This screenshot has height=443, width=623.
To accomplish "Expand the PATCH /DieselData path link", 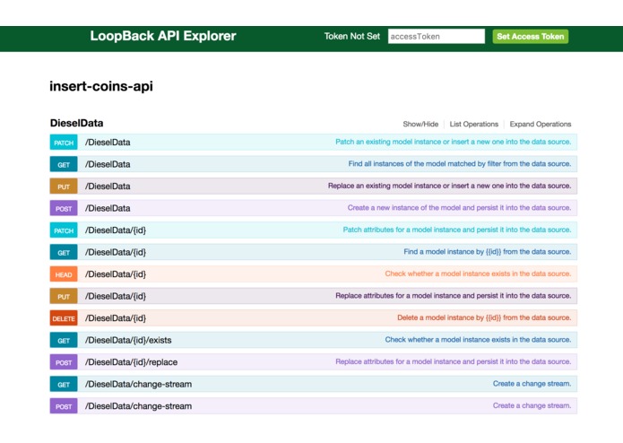I will [x=108, y=143].
